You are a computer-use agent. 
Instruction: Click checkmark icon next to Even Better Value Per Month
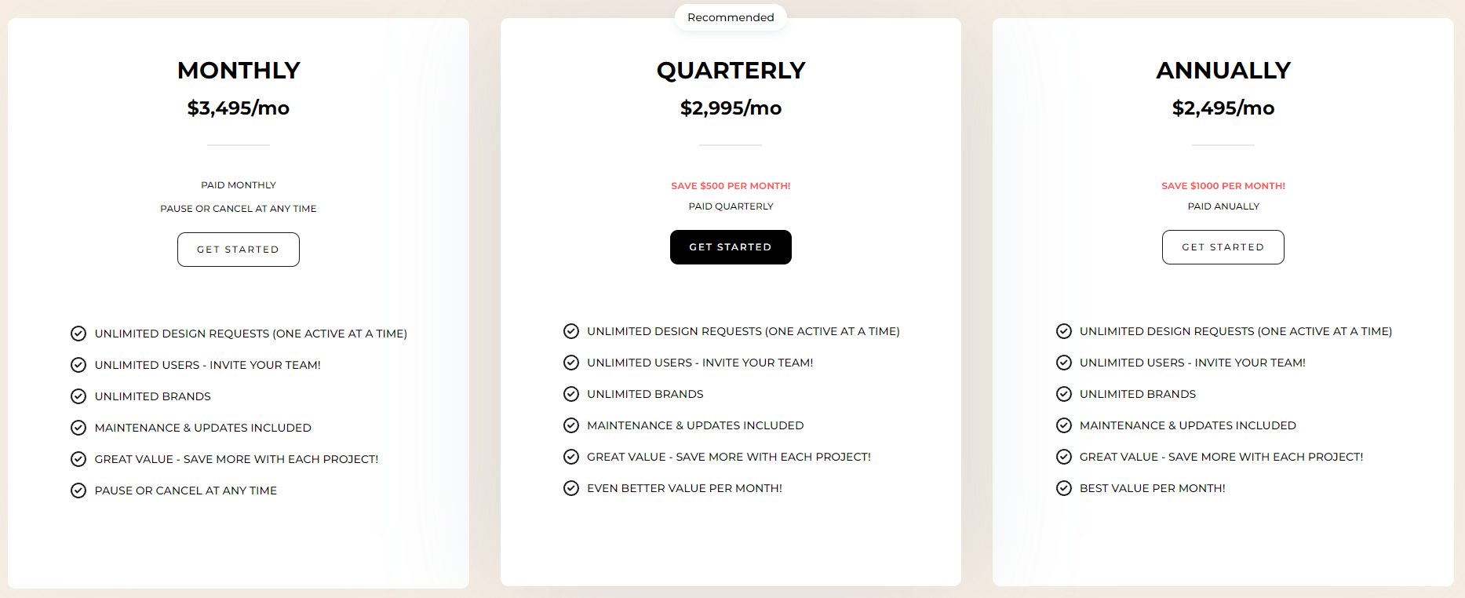[x=571, y=488]
